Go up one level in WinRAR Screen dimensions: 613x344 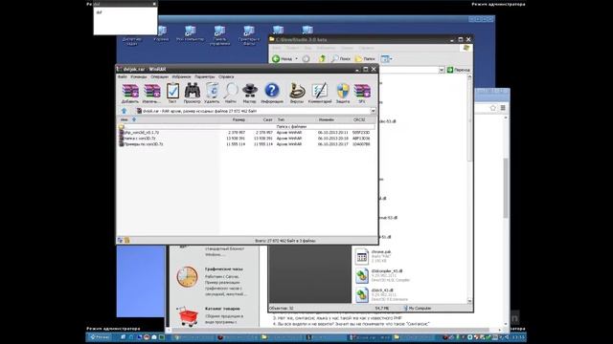124,111
